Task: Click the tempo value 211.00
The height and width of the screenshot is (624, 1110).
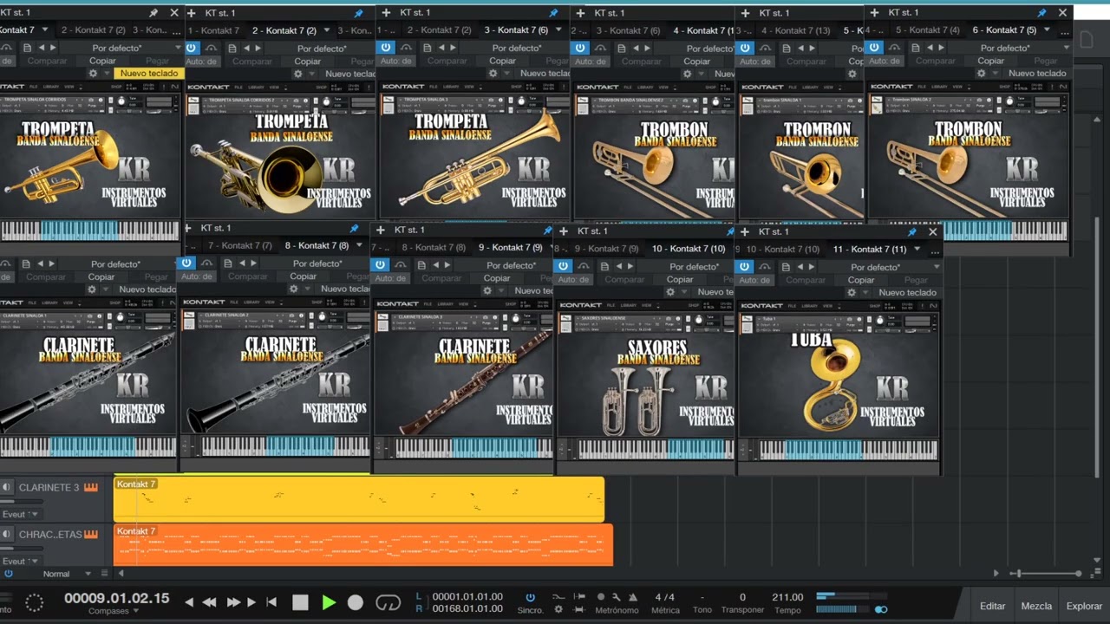Action: pyautogui.click(x=787, y=597)
